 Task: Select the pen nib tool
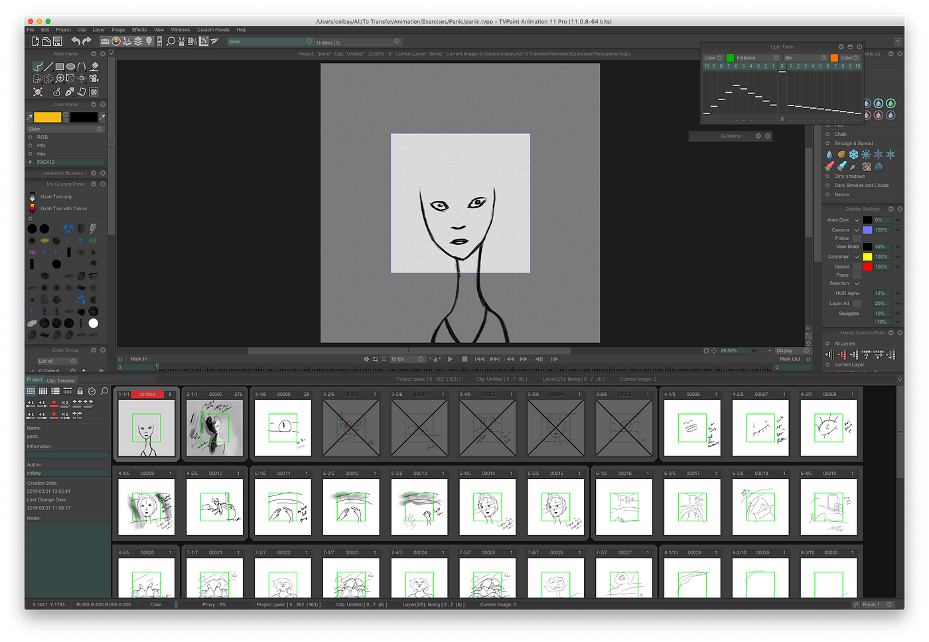(x=70, y=92)
